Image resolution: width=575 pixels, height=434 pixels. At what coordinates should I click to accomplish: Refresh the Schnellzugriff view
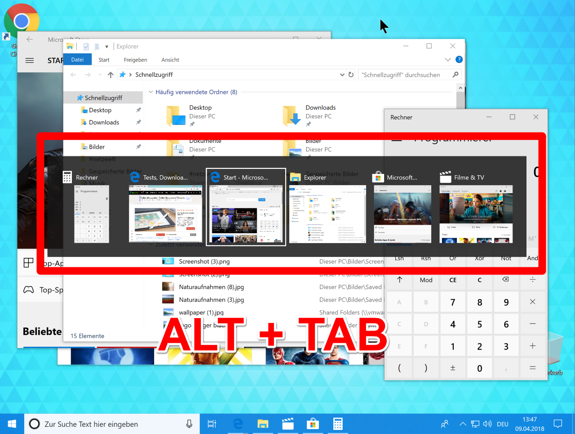click(x=351, y=75)
